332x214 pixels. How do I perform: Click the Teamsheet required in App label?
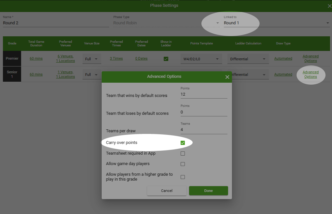[131, 153]
